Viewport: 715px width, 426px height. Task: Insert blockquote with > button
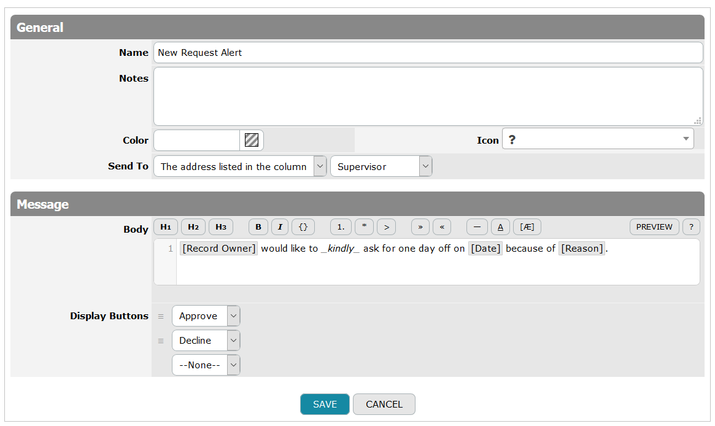tap(387, 227)
